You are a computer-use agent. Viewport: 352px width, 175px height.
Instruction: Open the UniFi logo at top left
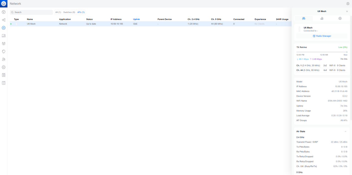click(3, 3)
